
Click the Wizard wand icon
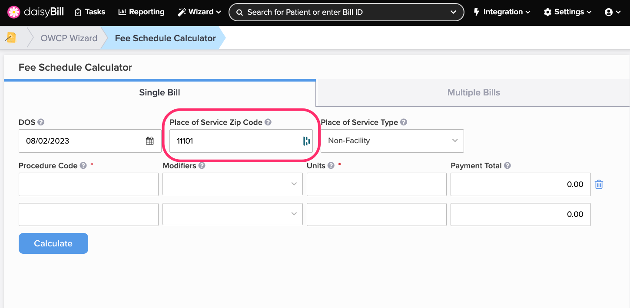(x=182, y=12)
